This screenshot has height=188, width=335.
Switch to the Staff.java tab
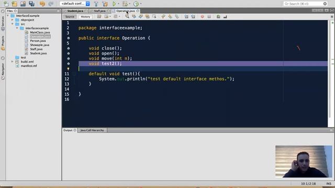(99, 10)
